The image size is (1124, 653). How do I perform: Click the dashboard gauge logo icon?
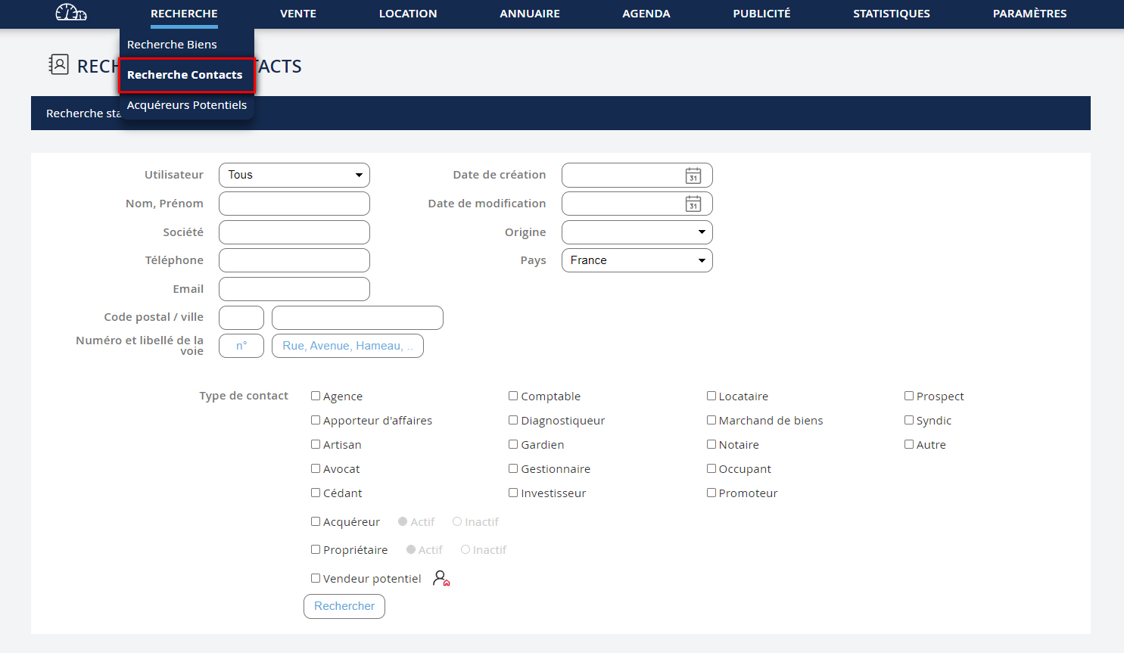tap(71, 13)
